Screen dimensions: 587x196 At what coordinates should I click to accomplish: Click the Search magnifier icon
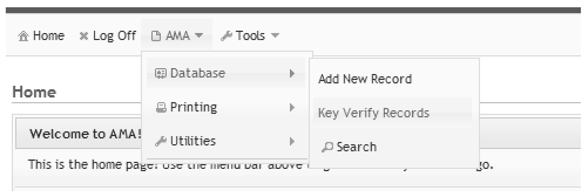click(327, 147)
